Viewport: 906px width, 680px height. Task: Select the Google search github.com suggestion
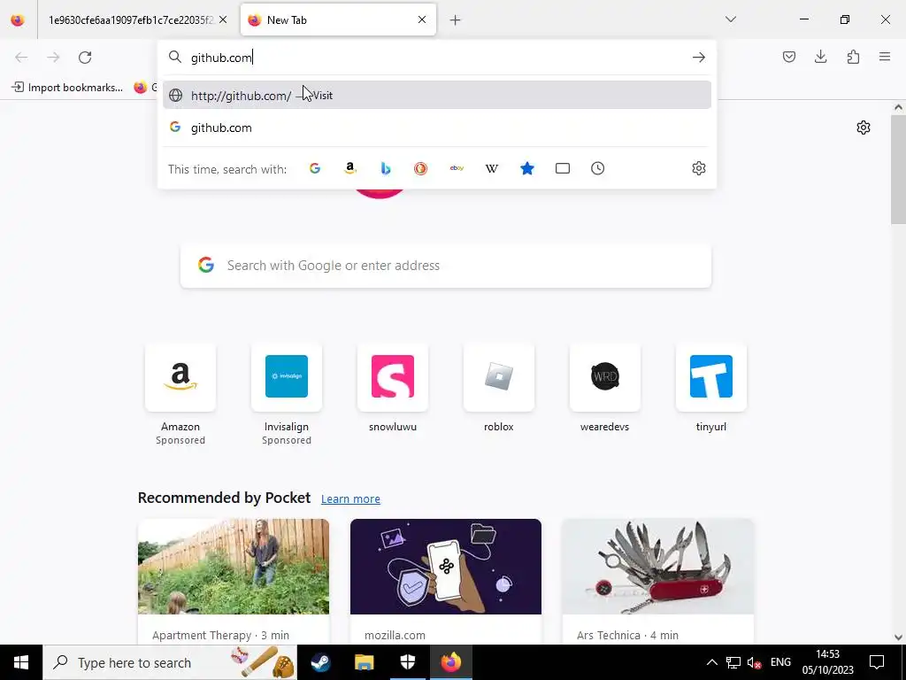coord(437,127)
